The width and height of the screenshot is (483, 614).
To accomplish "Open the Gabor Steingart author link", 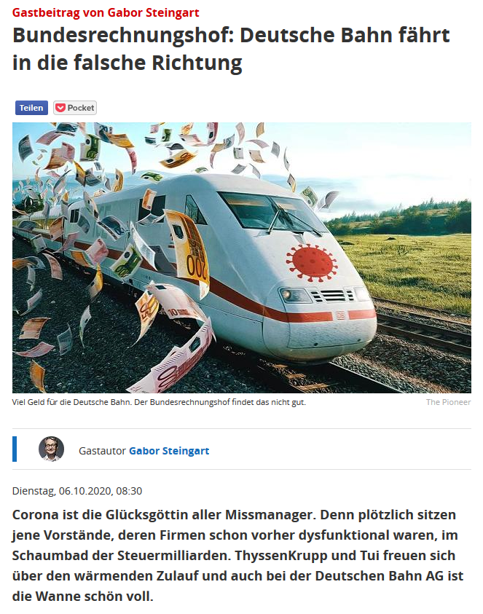I will point(169,451).
